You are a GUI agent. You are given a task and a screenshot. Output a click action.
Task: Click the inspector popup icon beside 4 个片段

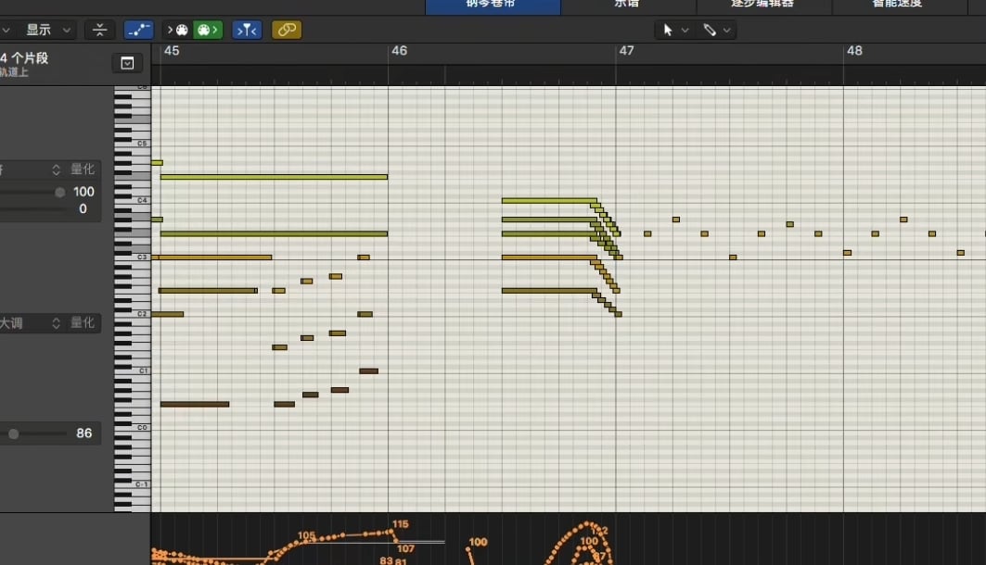click(x=127, y=63)
